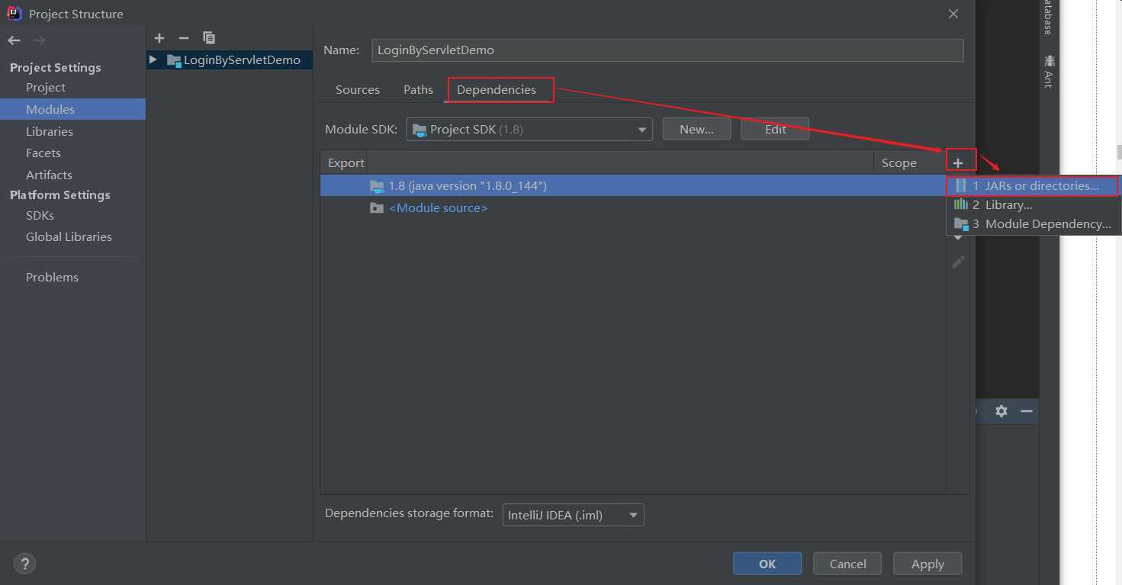1122x585 pixels.
Task: Choose Library menu item
Action: [1034, 205]
